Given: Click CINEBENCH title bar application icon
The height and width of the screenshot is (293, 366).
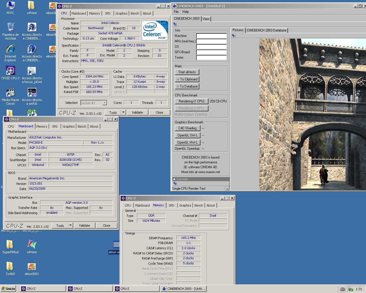Looking at the screenshot, I should coord(174,6).
